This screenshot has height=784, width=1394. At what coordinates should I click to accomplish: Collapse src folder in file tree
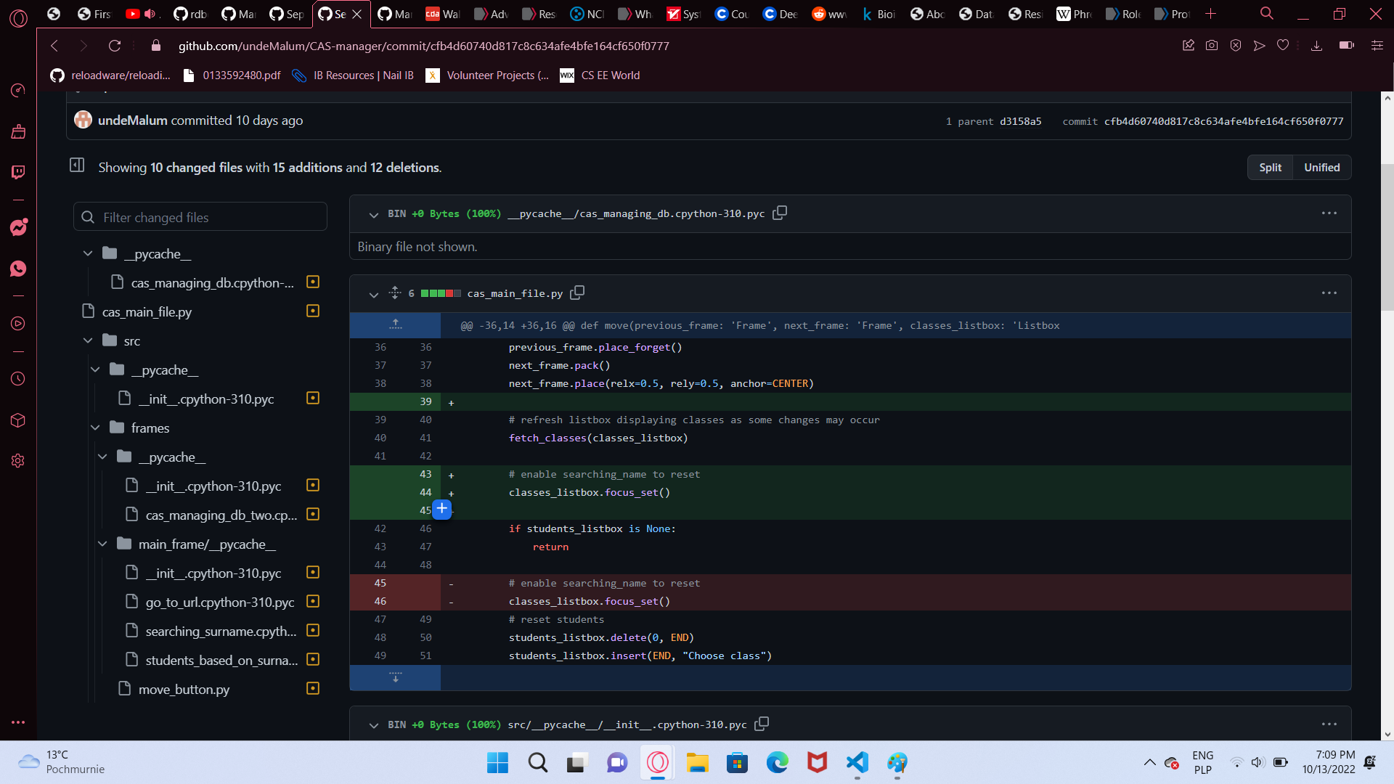point(88,340)
